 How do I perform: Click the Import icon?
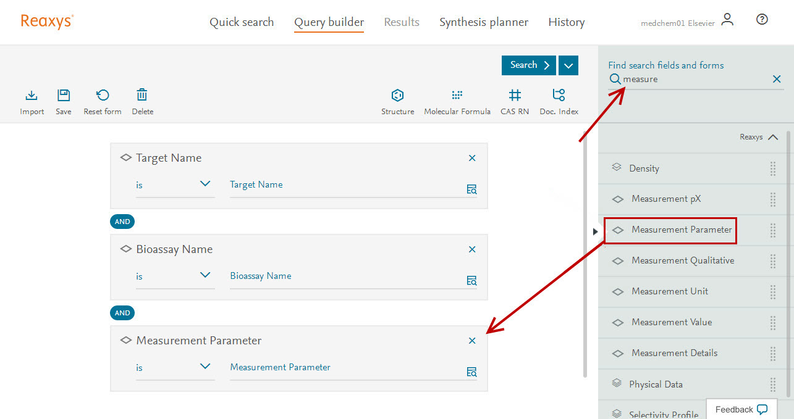[32, 96]
